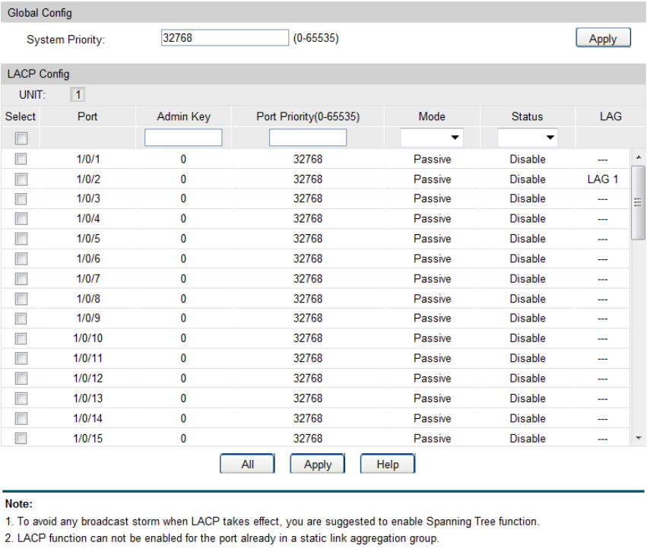The image size is (647, 552).
Task: Check the box for port 1/0/14
Action: pyautogui.click(x=21, y=418)
